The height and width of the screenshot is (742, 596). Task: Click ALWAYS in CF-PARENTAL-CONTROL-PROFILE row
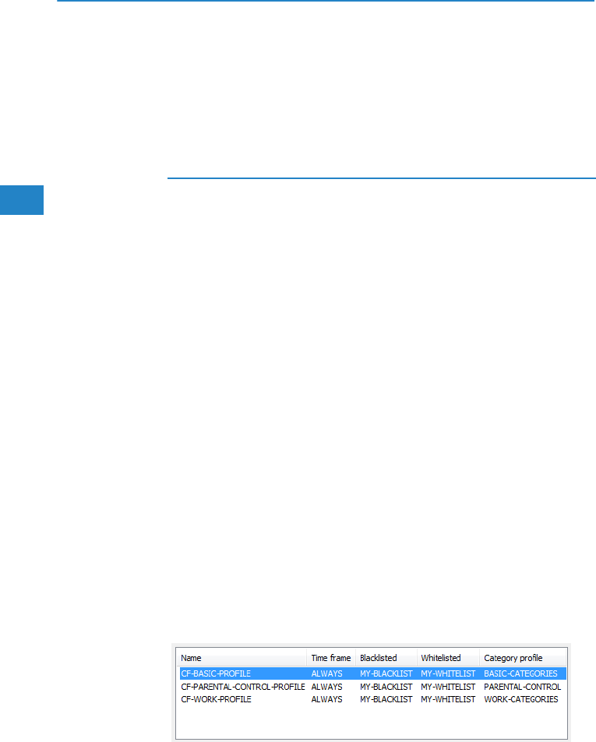click(326, 687)
